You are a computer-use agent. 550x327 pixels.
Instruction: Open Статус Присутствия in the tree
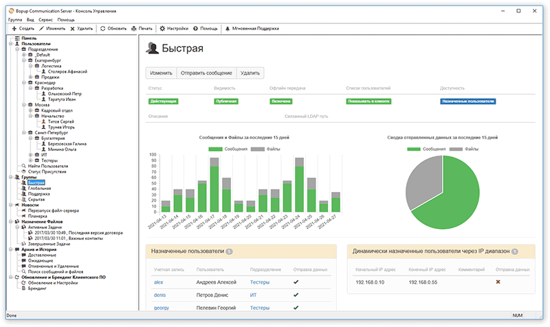coord(45,171)
